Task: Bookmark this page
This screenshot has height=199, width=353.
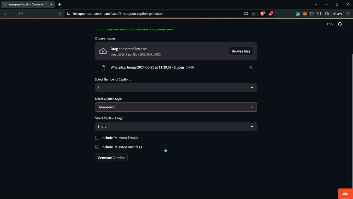Action: (59, 14)
